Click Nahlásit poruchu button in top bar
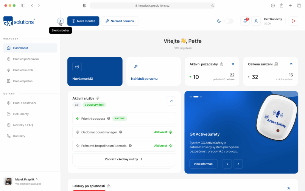The width and height of the screenshot is (305, 191). click(119, 21)
